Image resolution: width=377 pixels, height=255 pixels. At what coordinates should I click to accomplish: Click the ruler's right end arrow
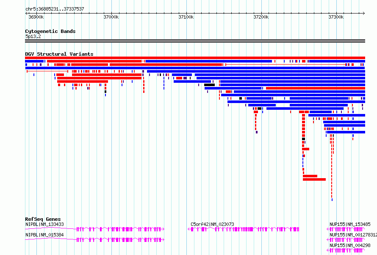364,14
